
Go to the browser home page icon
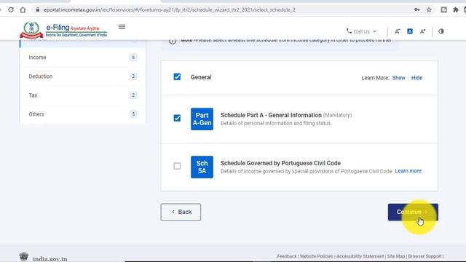[x=23, y=9]
